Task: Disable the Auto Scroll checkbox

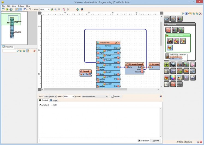Action: [x=40, y=105]
